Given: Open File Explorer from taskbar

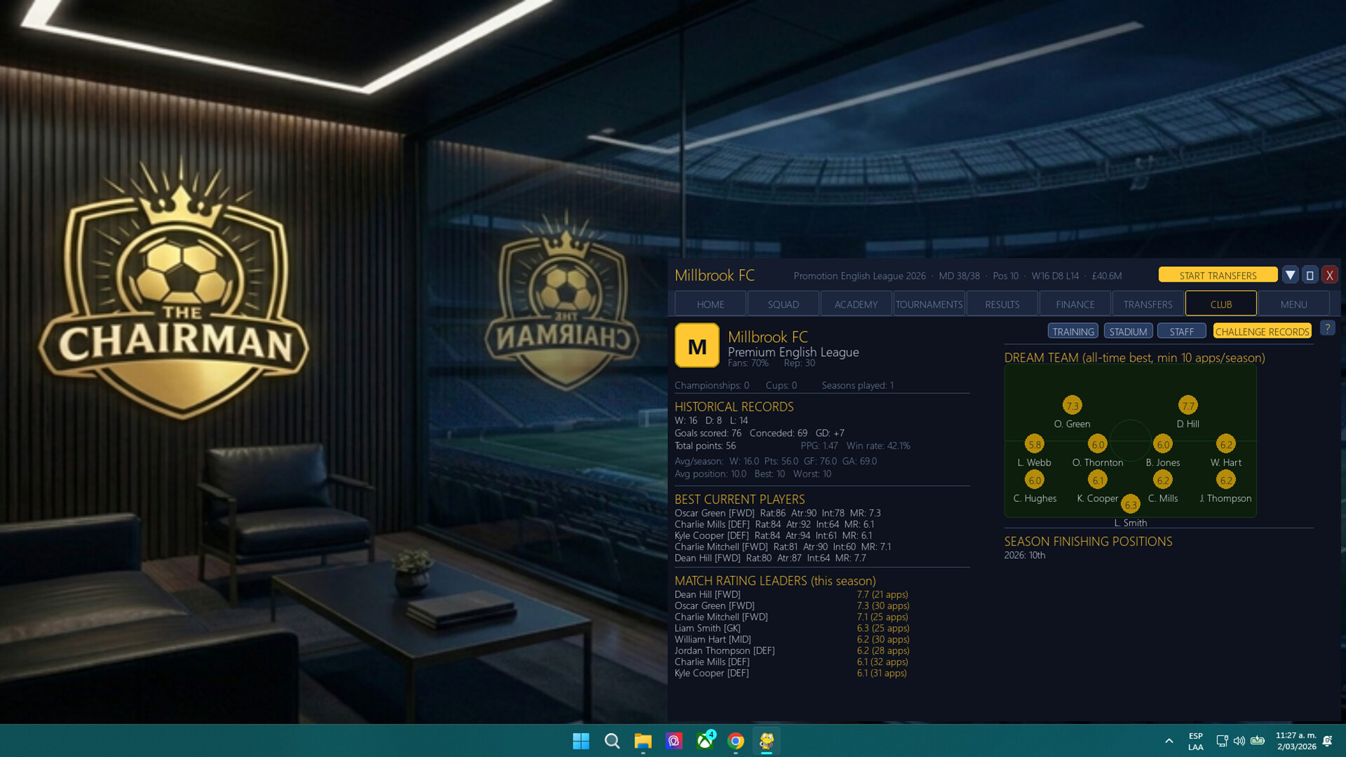Looking at the screenshot, I should 643,741.
